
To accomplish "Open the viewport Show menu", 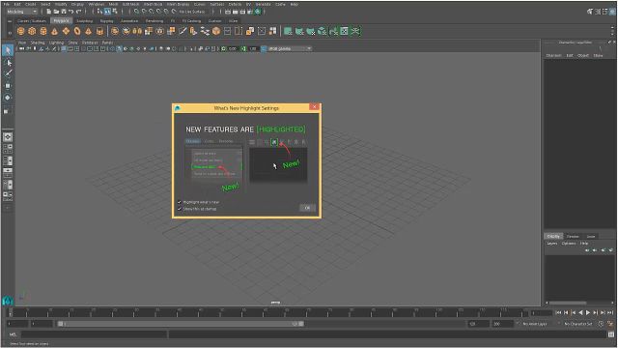I will coord(73,43).
